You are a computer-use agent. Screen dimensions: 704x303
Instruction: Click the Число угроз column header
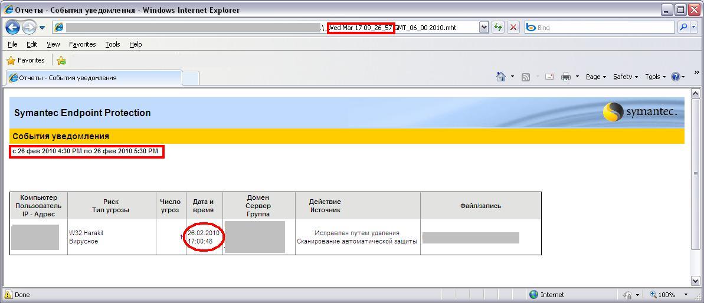point(171,206)
